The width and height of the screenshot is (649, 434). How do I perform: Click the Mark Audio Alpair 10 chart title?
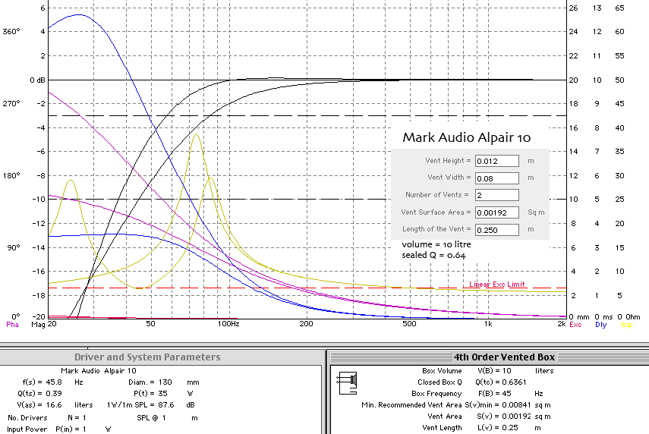(x=467, y=137)
